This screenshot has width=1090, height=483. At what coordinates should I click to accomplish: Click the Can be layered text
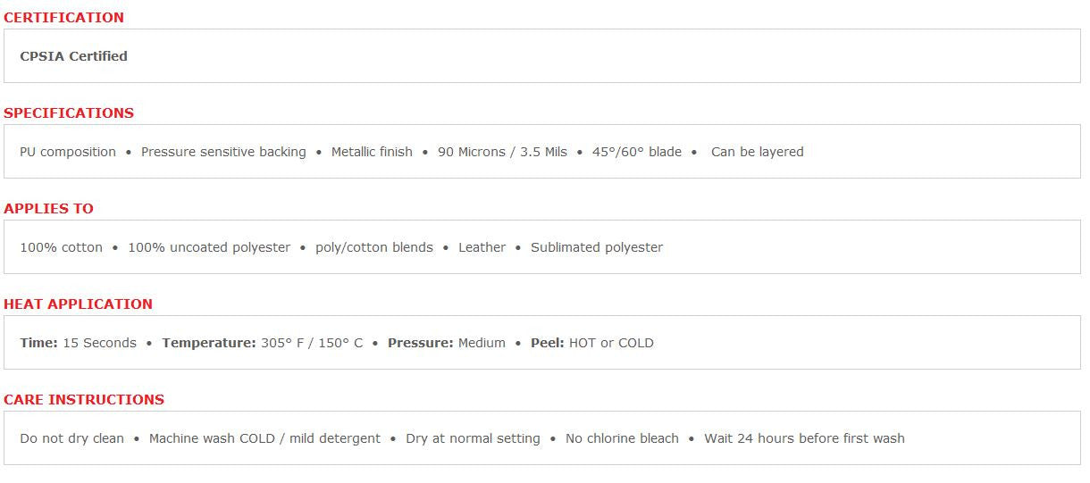click(x=757, y=152)
